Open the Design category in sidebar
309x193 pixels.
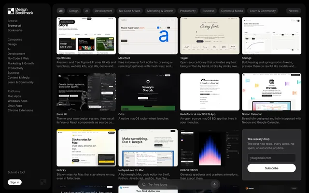[x=12, y=44]
